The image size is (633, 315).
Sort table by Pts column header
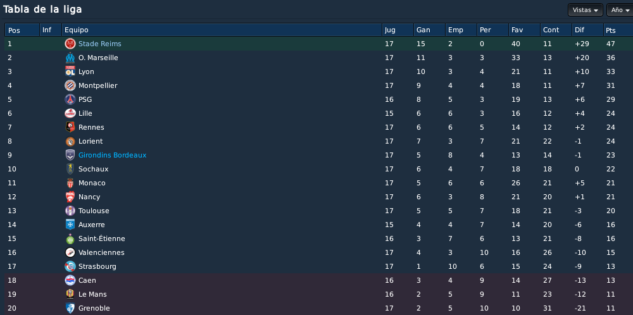click(618, 30)
